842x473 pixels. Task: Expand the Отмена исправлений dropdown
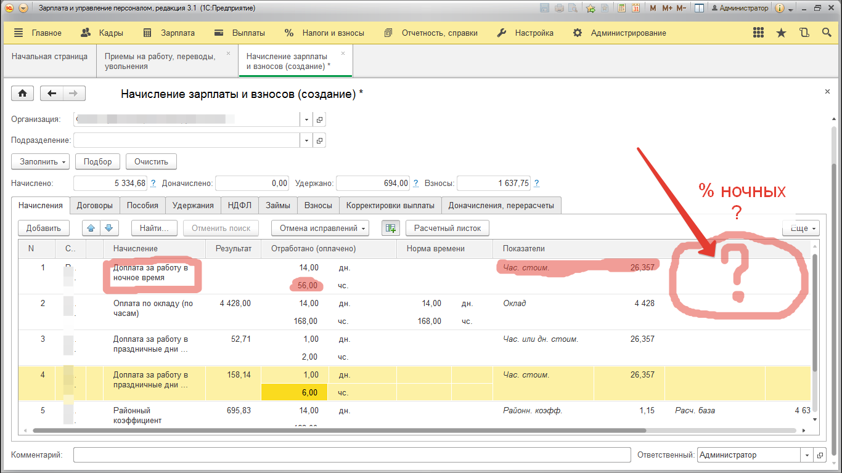(319, 228)
